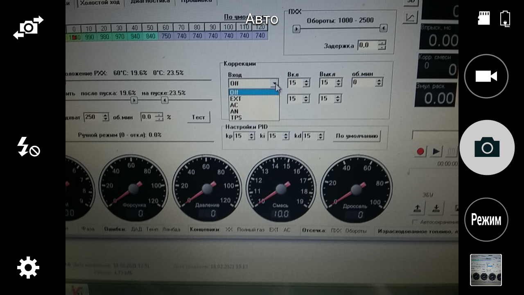Switch between front and rear camera
This screenshot has width=524, height=295.
click(x=28, y=27)
